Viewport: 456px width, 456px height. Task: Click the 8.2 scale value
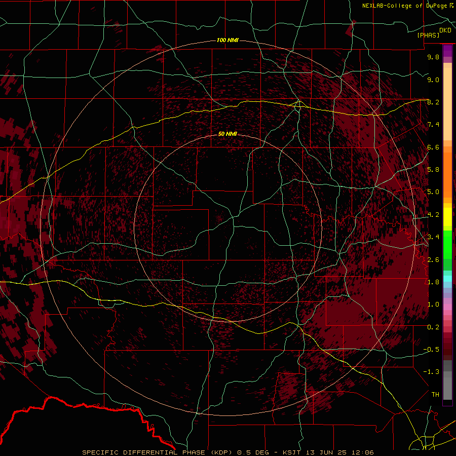click(433, 102)
